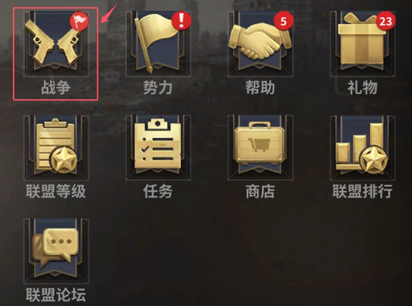Open the 联盟论坛 chat bubbles icon
This screenshot has width=412, height=306.
tap(56, 251)
